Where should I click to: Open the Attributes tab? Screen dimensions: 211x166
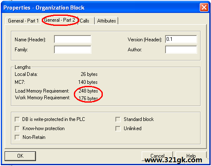(x=107, y=21)
